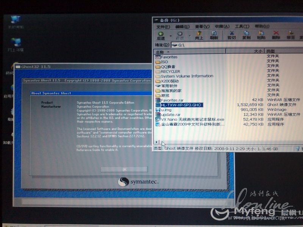Click OK button in About Symantec Ghost
Screen dimensions: 303x227
tap(124, 169)
